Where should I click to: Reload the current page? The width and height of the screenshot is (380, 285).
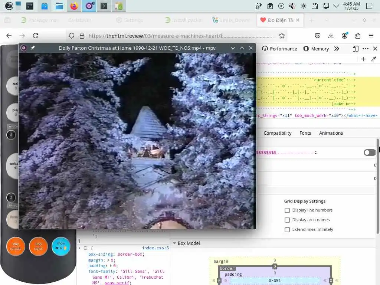[36, 36]
